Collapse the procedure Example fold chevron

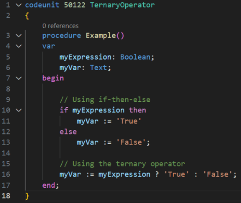pyautogui.click(x=19, y=36)
